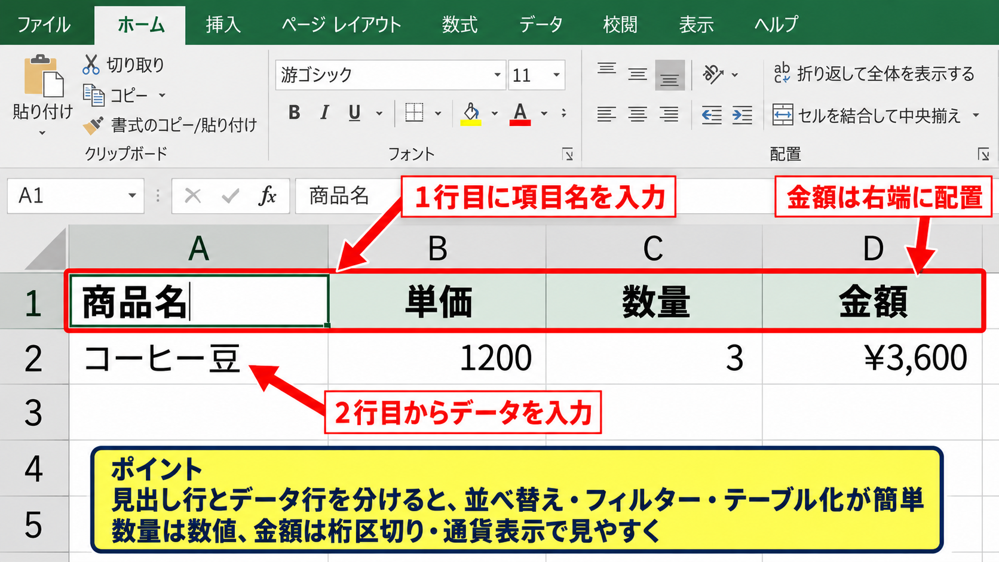Select the Format Painter brush
Screen dimensions: 999x562
(x=93, y=125)
